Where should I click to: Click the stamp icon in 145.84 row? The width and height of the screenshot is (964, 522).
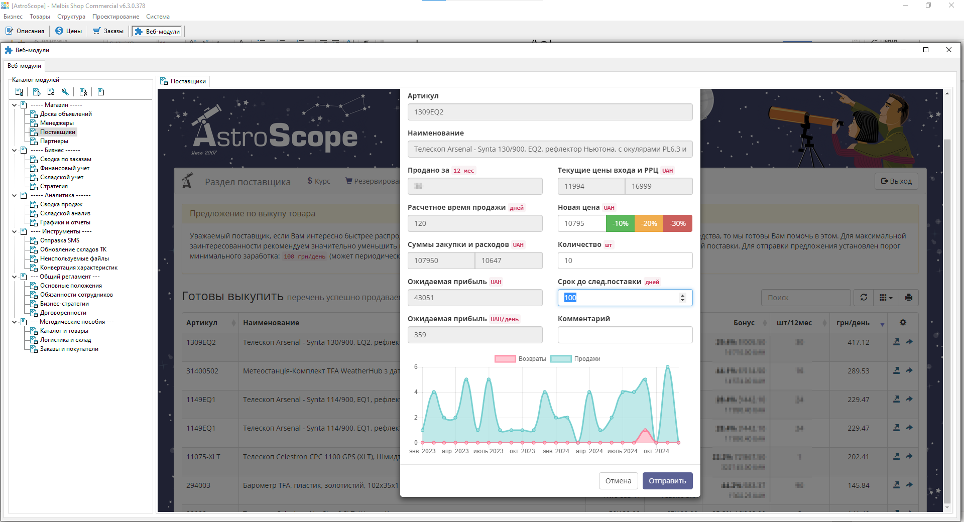(x=897, y=485)
